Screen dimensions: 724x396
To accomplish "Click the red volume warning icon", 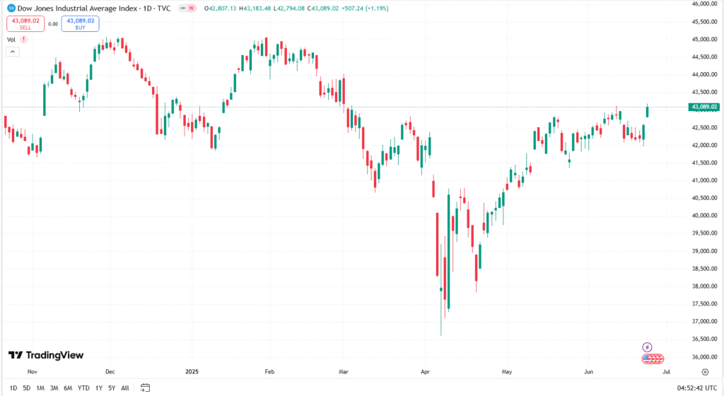I will [24, 40].
